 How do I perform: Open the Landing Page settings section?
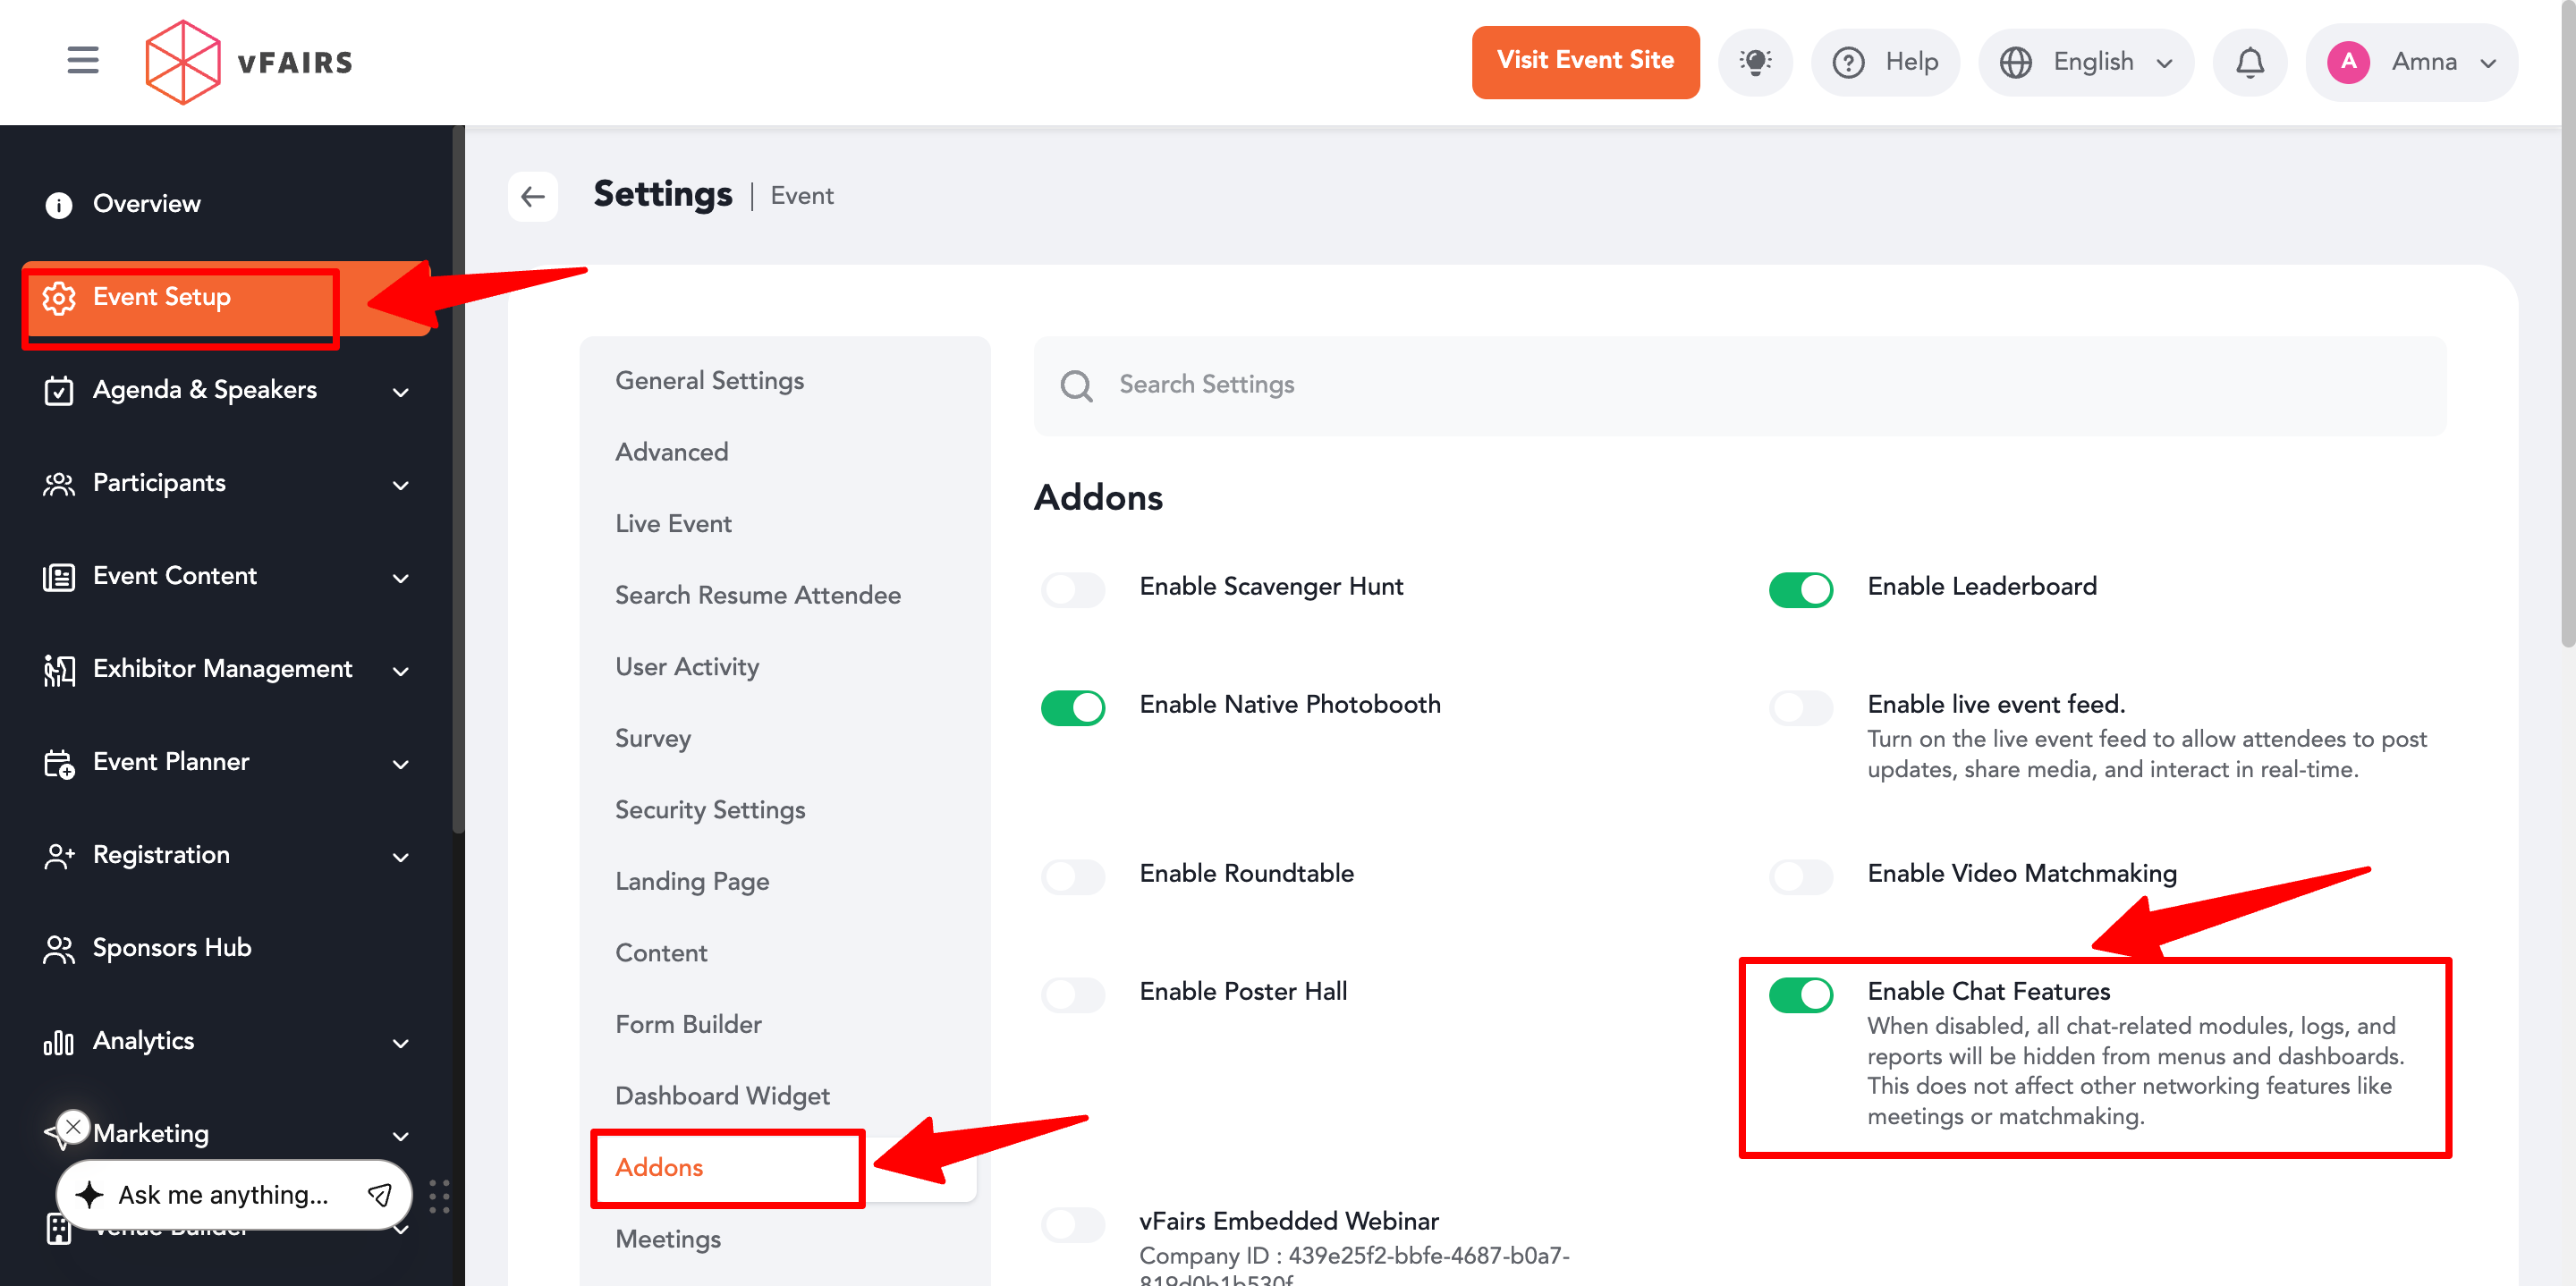692,881
